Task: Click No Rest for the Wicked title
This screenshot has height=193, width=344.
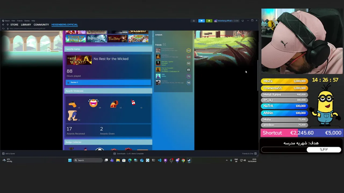Action: pyautogui.click(x=111, y=59)
